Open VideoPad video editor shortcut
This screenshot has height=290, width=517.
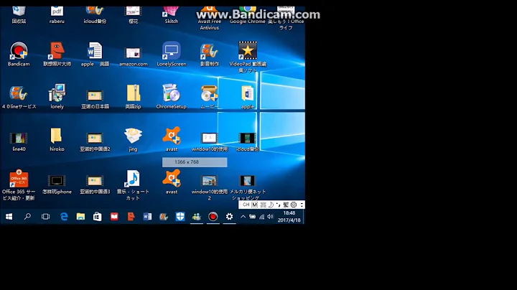(x=248, y=50)
